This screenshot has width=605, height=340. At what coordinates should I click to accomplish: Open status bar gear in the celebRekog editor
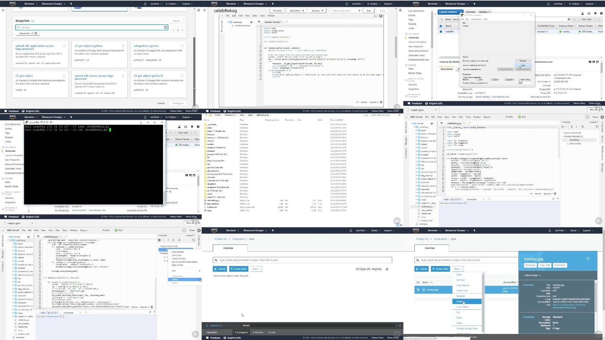click(x=381, y=102)
